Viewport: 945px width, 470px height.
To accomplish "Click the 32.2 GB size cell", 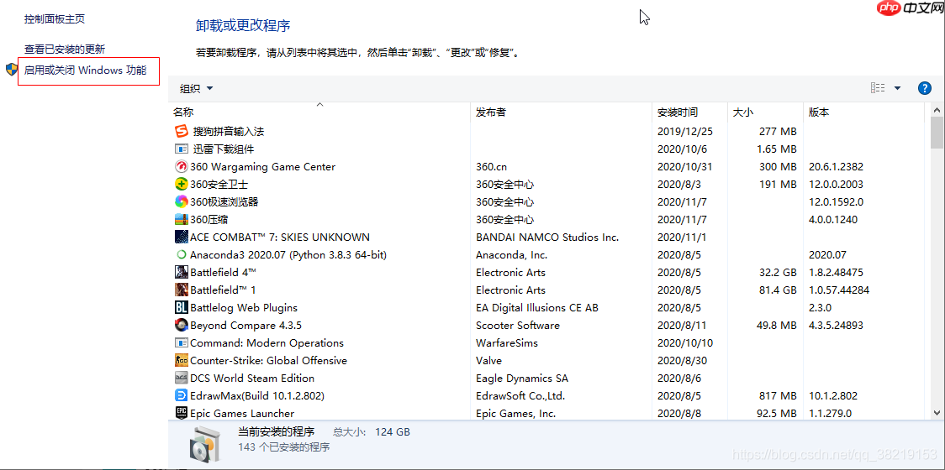I will 778,273.
